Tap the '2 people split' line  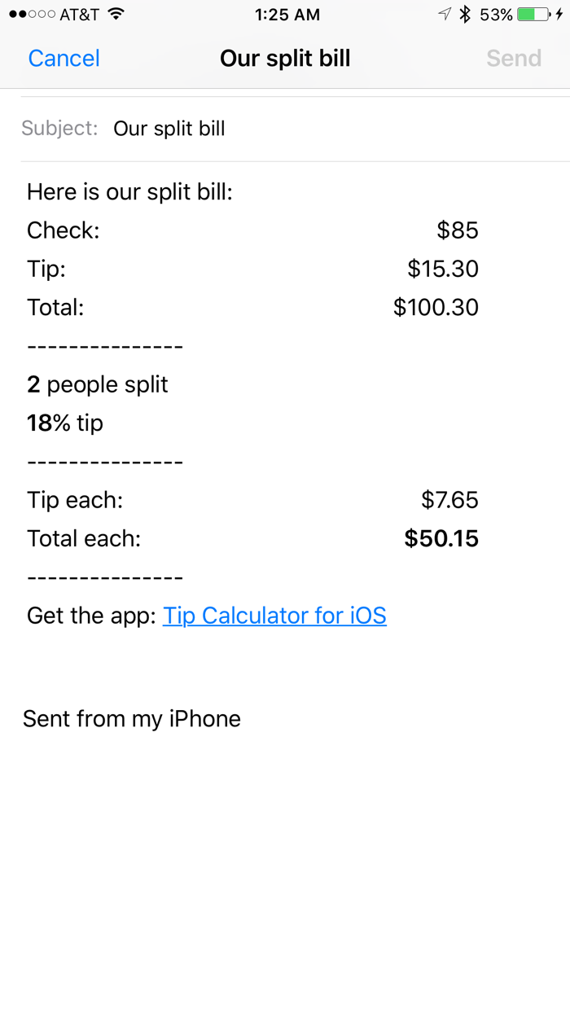click(98, 384)
